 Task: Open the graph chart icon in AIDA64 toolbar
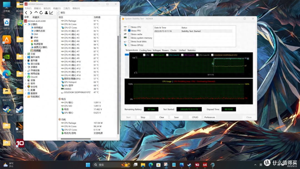(x=51, y=13)
